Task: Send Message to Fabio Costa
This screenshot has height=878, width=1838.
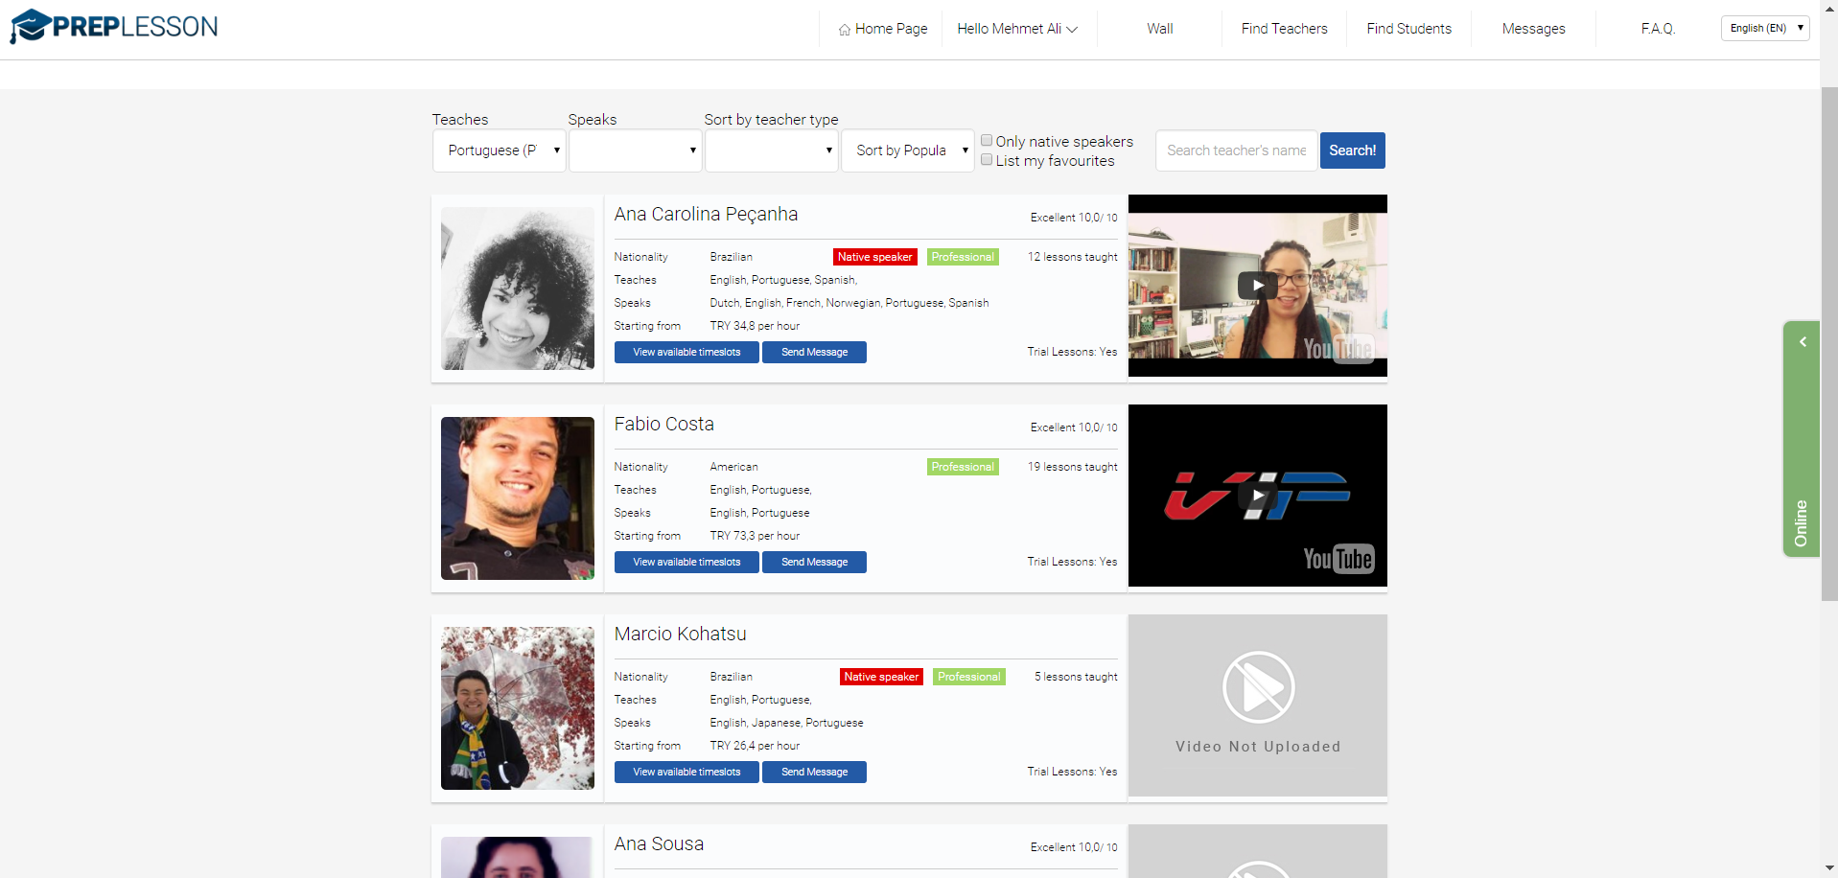Action: [814, 563]
